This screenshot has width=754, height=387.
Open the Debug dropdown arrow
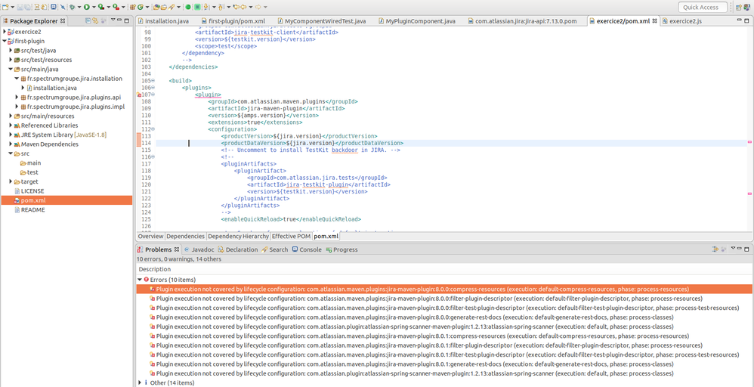pyautogui.click(x=79, y=7)
